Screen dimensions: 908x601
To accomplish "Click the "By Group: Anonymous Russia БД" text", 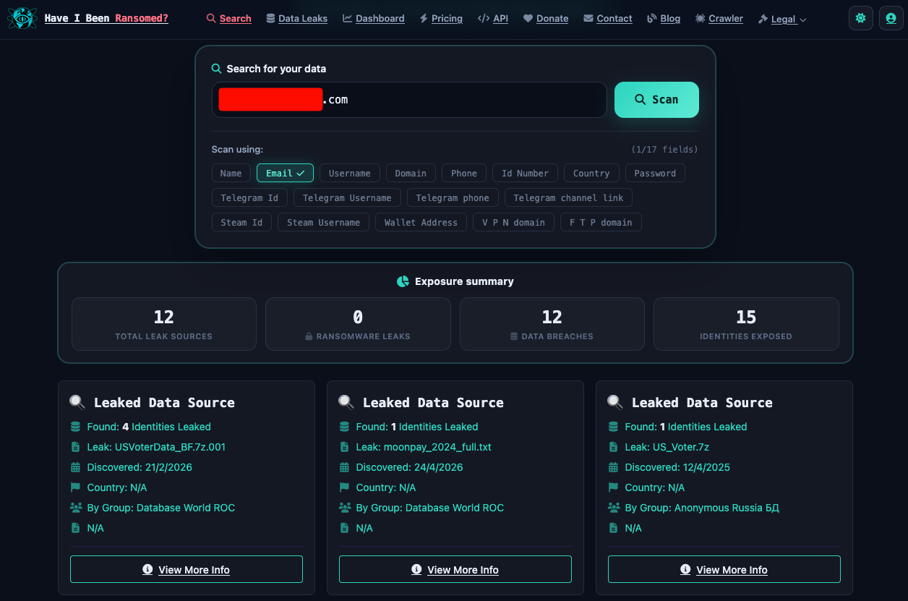I will point(702,508).
